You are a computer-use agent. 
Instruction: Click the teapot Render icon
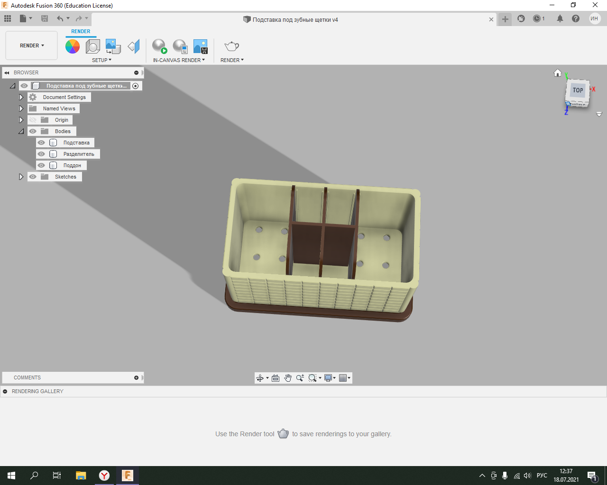coord(232,46)
